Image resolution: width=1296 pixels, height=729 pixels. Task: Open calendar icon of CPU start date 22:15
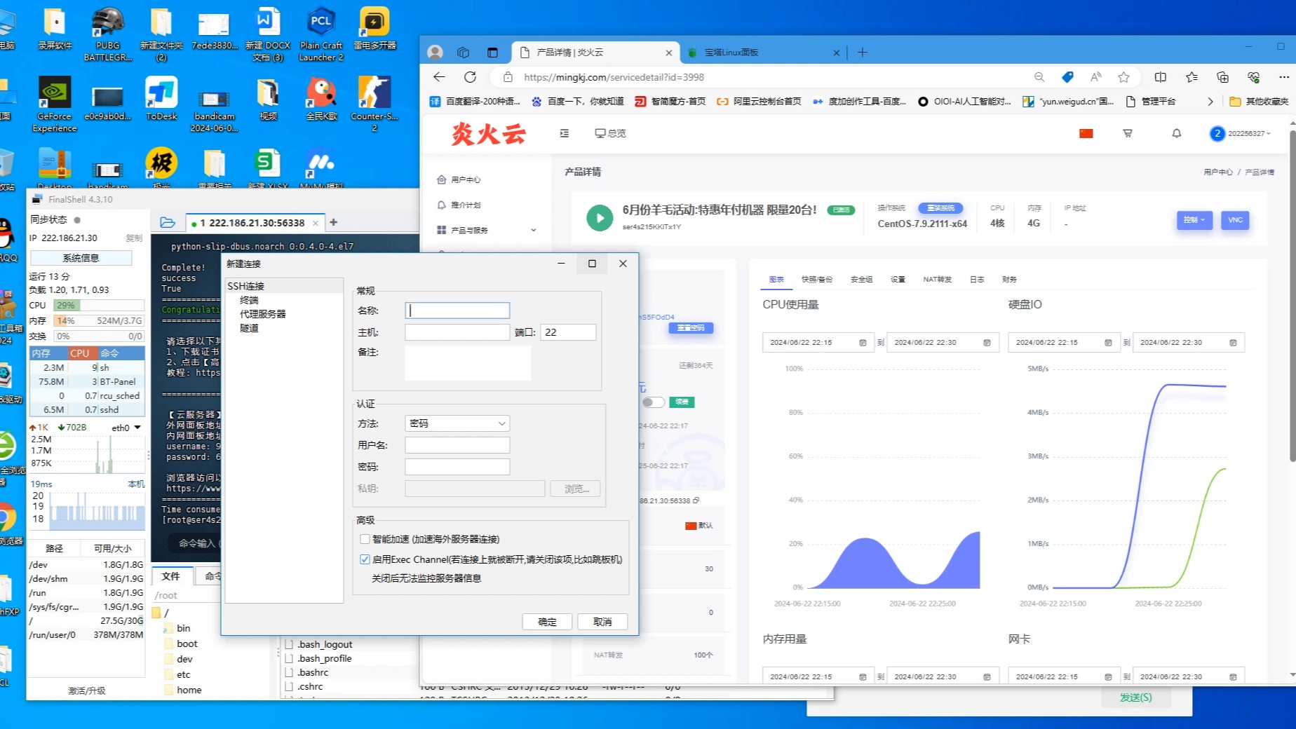point(863,343)
